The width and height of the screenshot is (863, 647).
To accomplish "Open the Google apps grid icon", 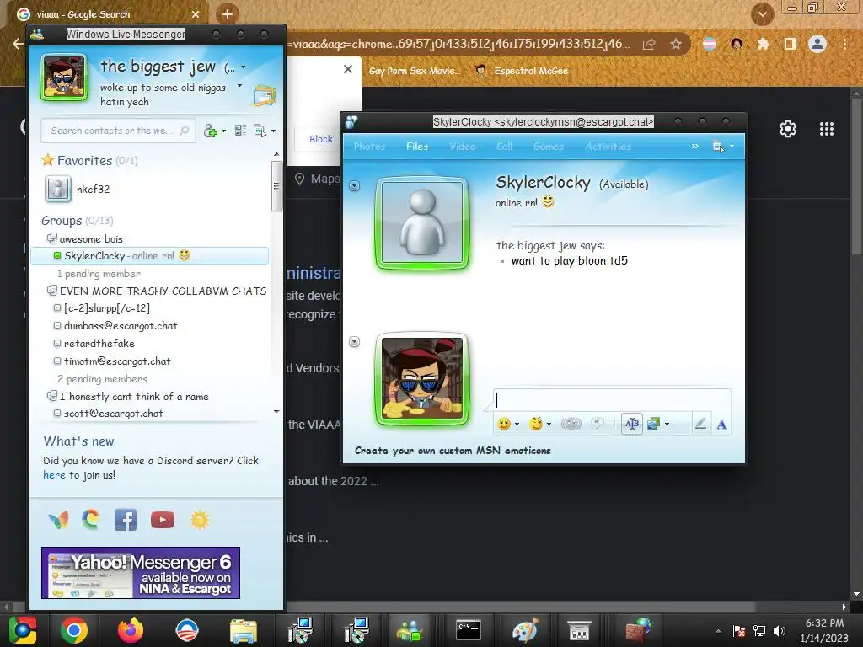I will pyautogui.click(x=827, y=129).
